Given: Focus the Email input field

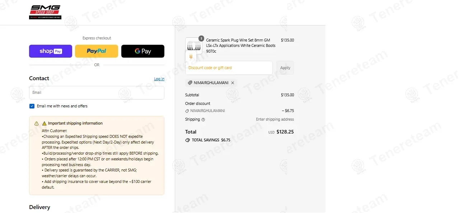Looking at the screenshot, I should click(97, 93).
